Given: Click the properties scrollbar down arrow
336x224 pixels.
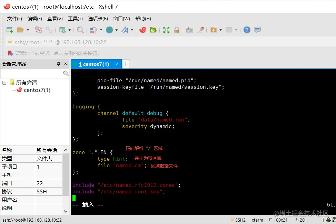Looking at the screenshot, I should pyautogui.click(x=66, y=211).
